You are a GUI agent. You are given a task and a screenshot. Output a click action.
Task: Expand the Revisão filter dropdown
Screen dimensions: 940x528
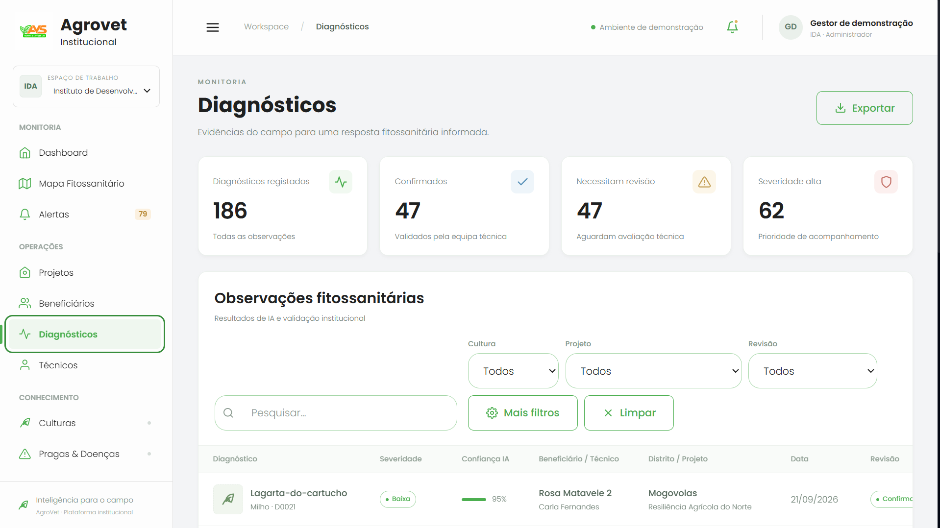813,371
